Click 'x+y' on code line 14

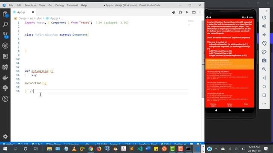coord(34,75)
